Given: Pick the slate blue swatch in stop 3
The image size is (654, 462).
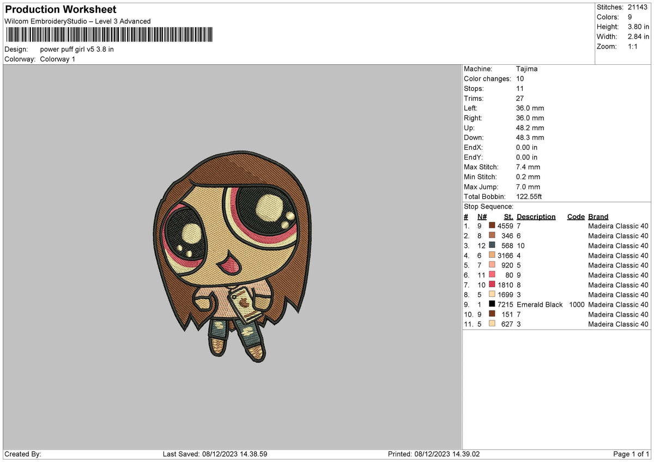Looking at the screenshot, I should point(492,245).
